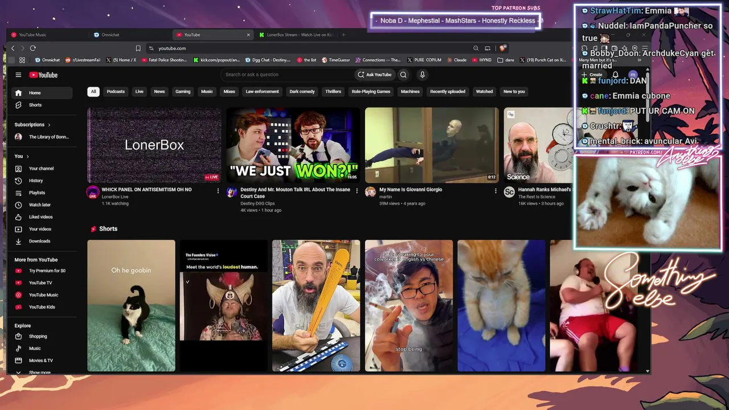Viewport: 729px width, 410px height.
Task: Expand the Subscriptions section
Action: (32, 125)
